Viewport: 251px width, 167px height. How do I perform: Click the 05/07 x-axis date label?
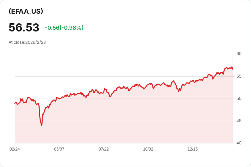point(59,149)
